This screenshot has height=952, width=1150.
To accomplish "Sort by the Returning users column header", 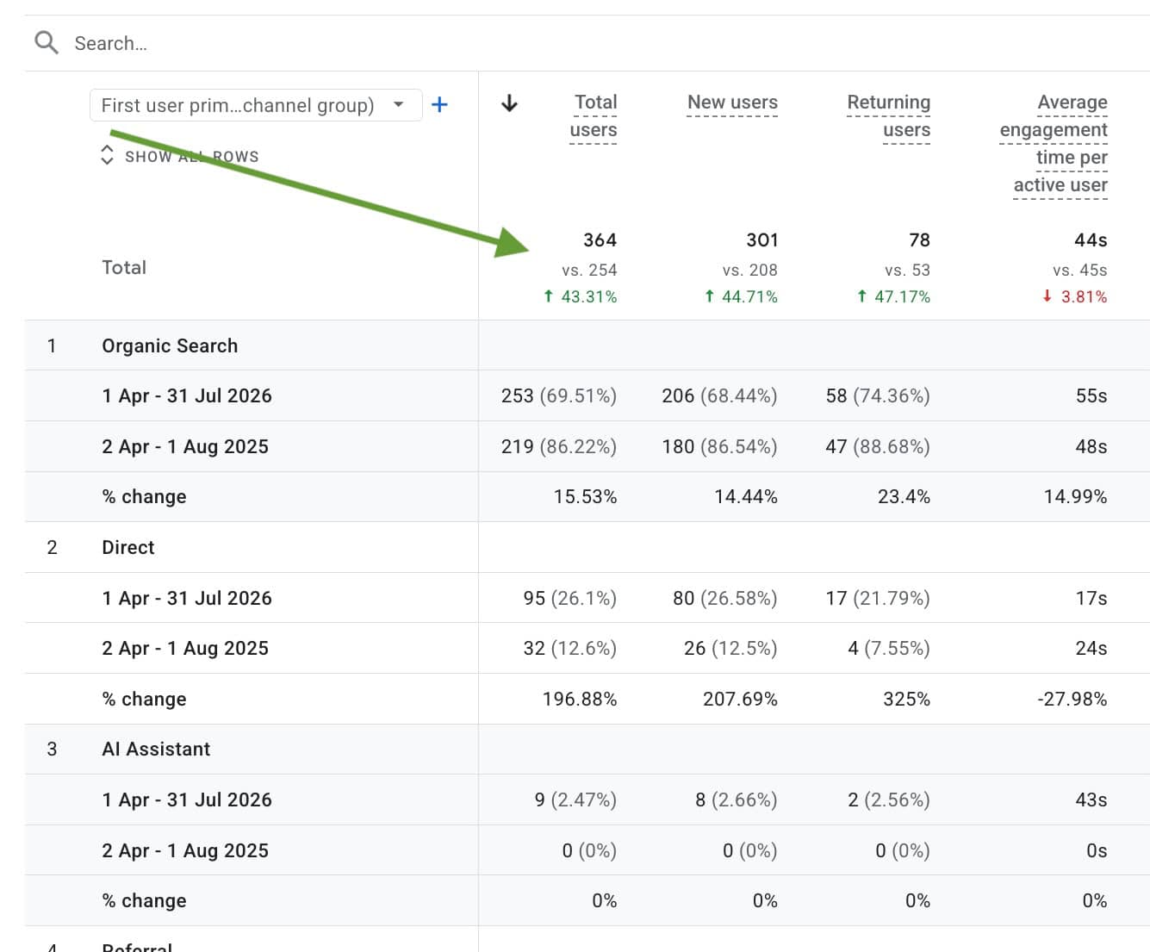I will [888, 116].
